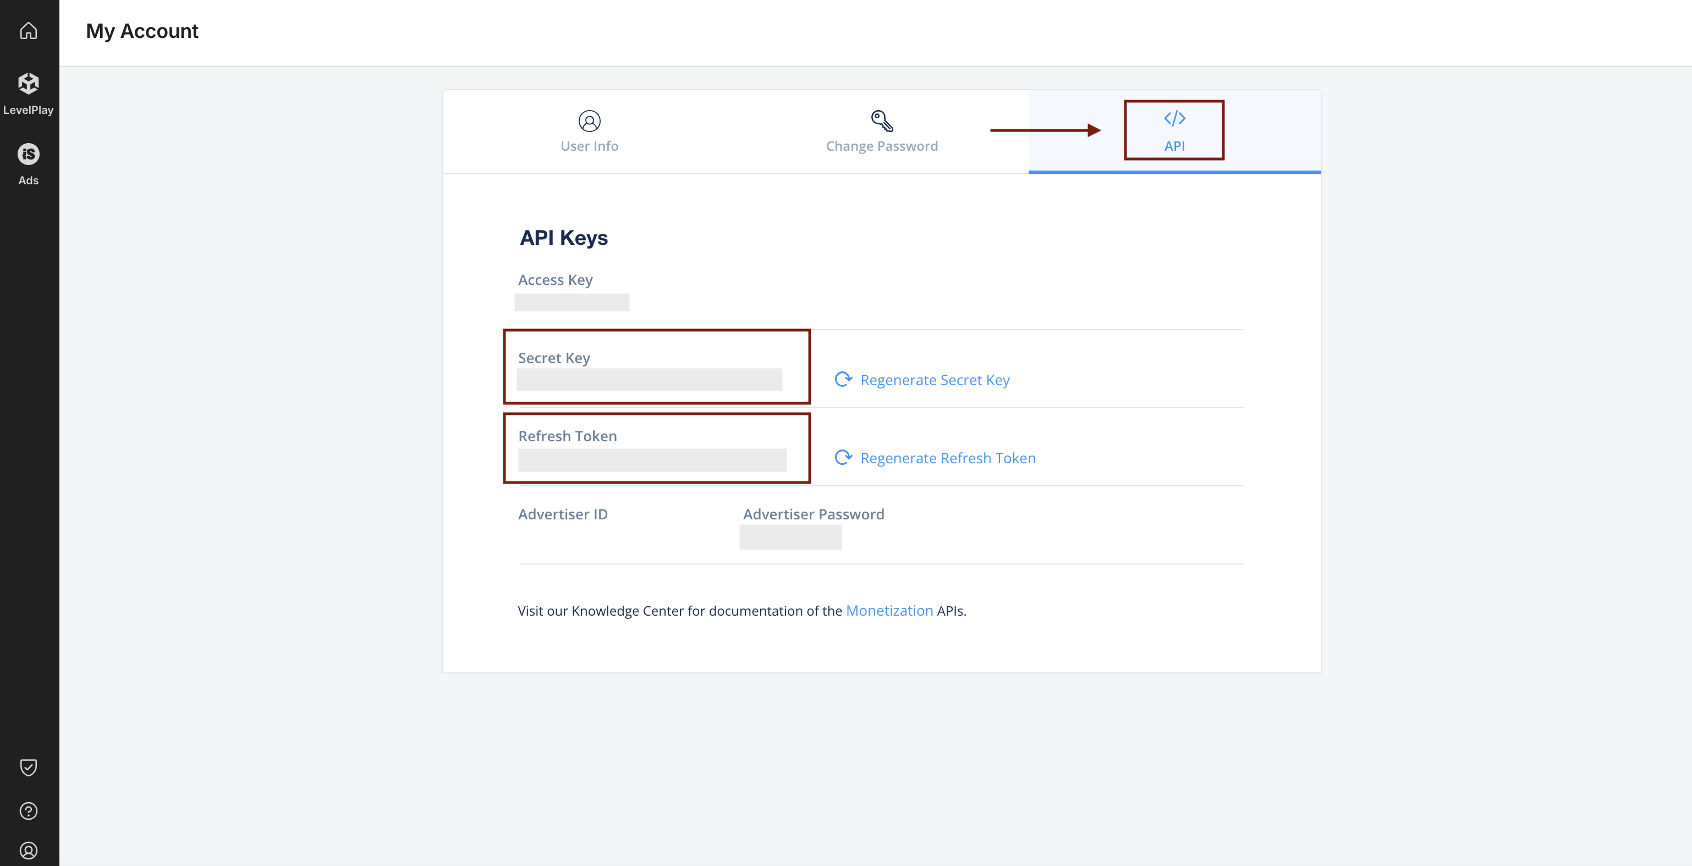Open the Monetization APIs documentation link
The image size is (1692, 866).
point(889,610)
